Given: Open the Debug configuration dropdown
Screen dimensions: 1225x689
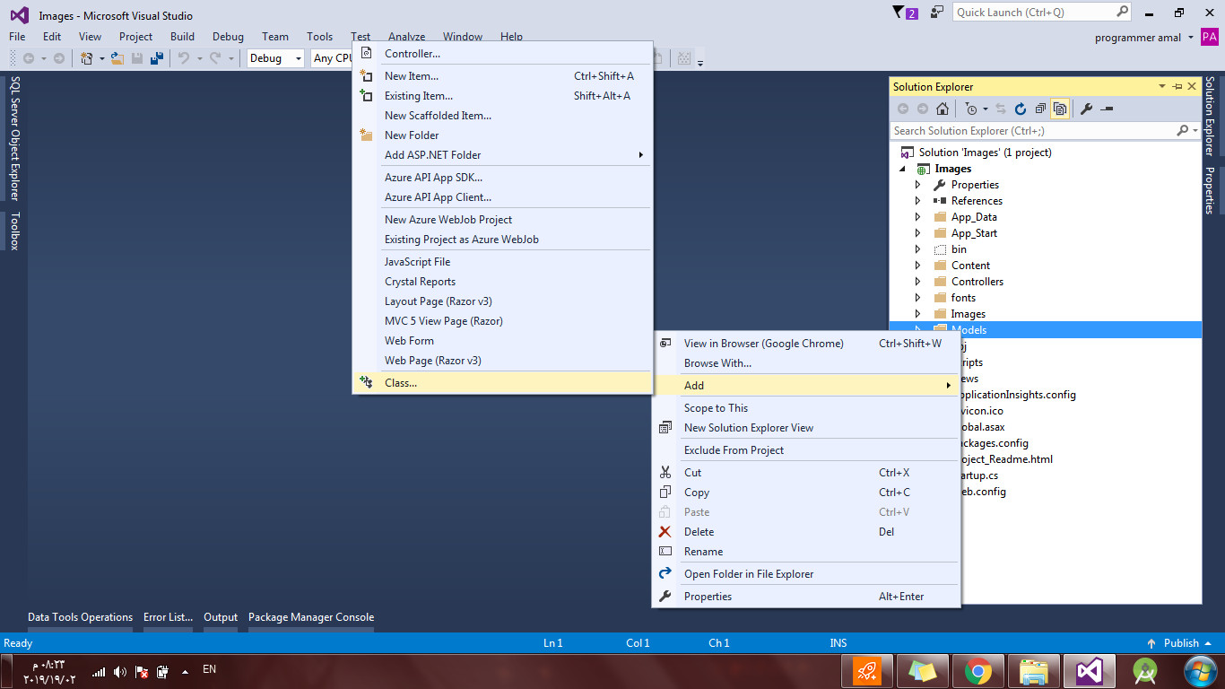Looking at the screenshot, I should pos(275,58).
